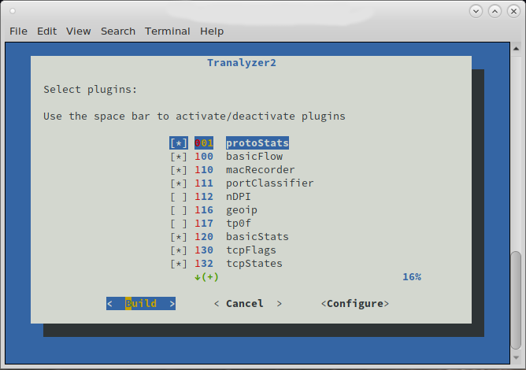Viewport: 526px width, 370px height.
Task: Click the macRecorder plugin name
Action: click(x=261, y=170)
